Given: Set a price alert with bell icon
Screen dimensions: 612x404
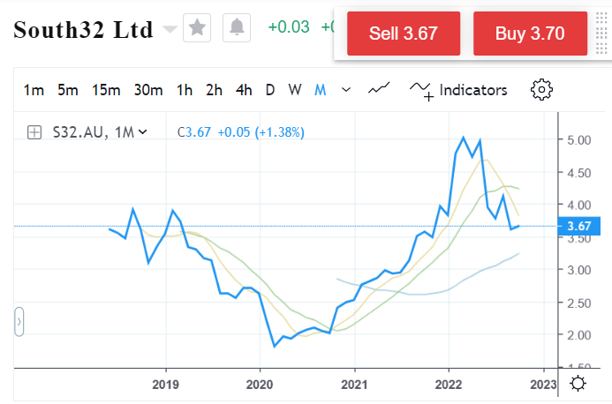Looking at the screenshot, I should click(237, 27).
